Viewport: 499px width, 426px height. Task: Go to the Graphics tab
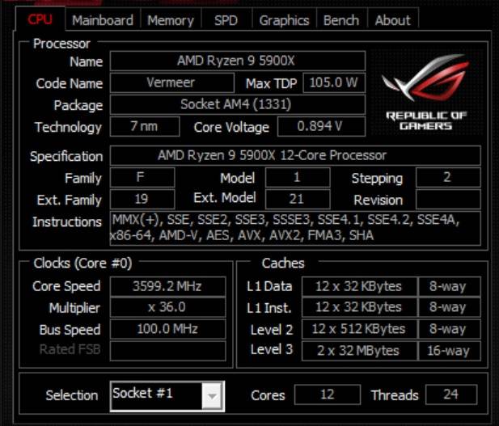pyautogui.click(x=284, y=20)
